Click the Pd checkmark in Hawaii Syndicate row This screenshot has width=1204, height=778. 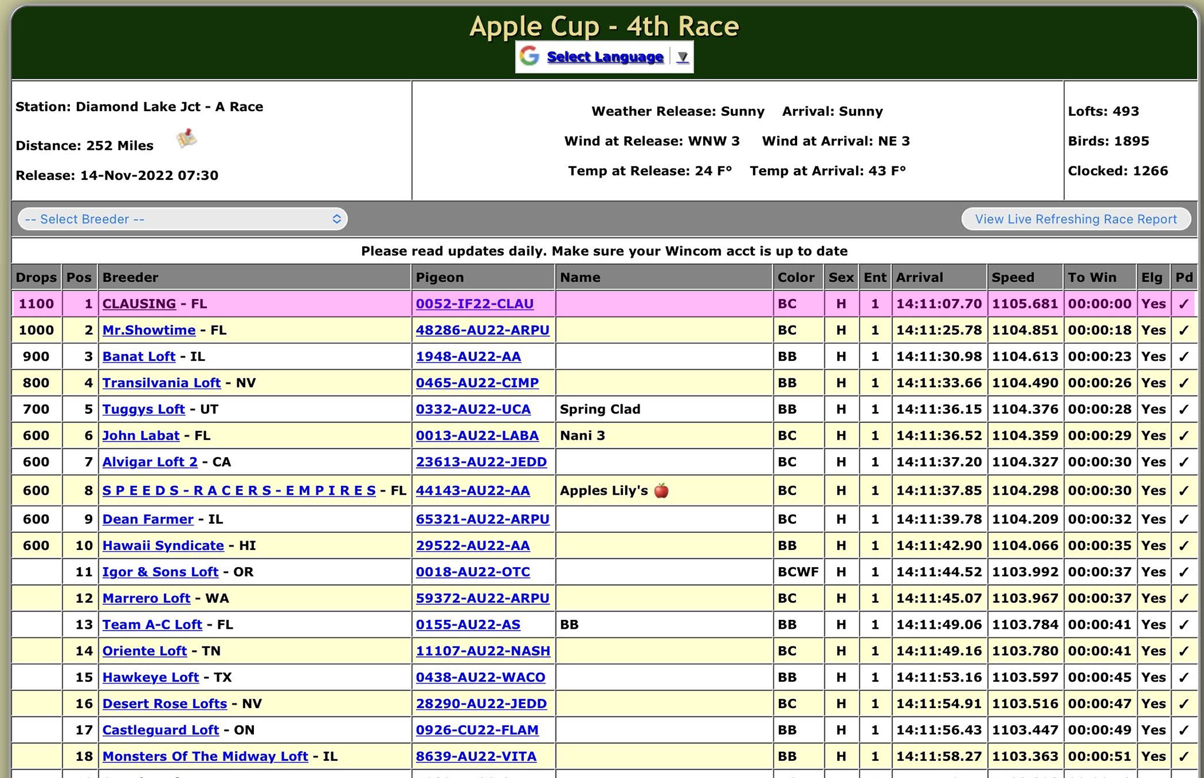(x=1183, y=545)
